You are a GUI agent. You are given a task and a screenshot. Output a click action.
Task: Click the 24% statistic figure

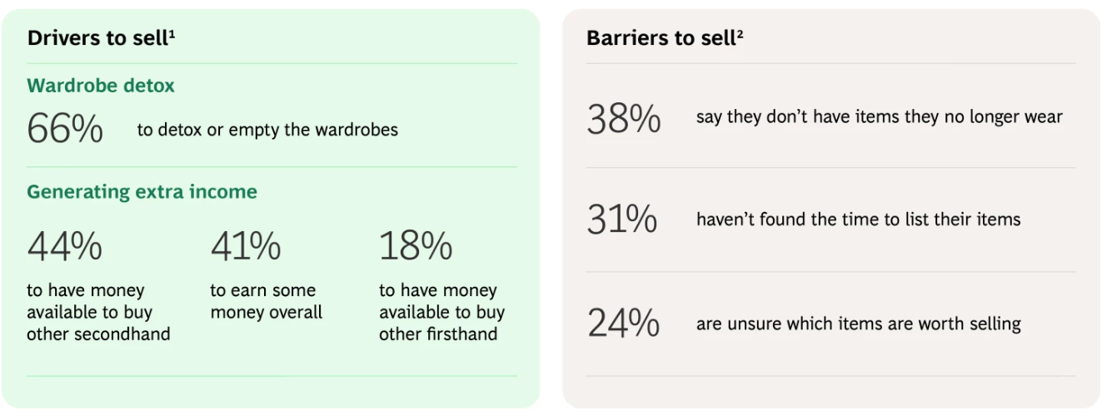(x=623, y=324)
